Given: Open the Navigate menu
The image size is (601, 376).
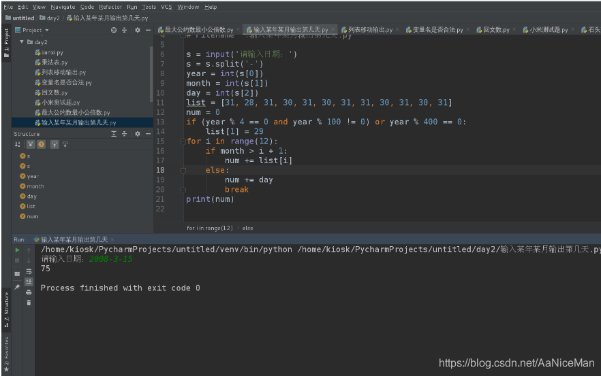Looking at the screenshot, I should (x=63, y=7).
